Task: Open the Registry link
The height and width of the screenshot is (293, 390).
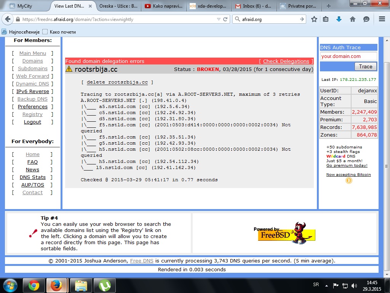Action: pyautogui.click(x=33, y=114)
